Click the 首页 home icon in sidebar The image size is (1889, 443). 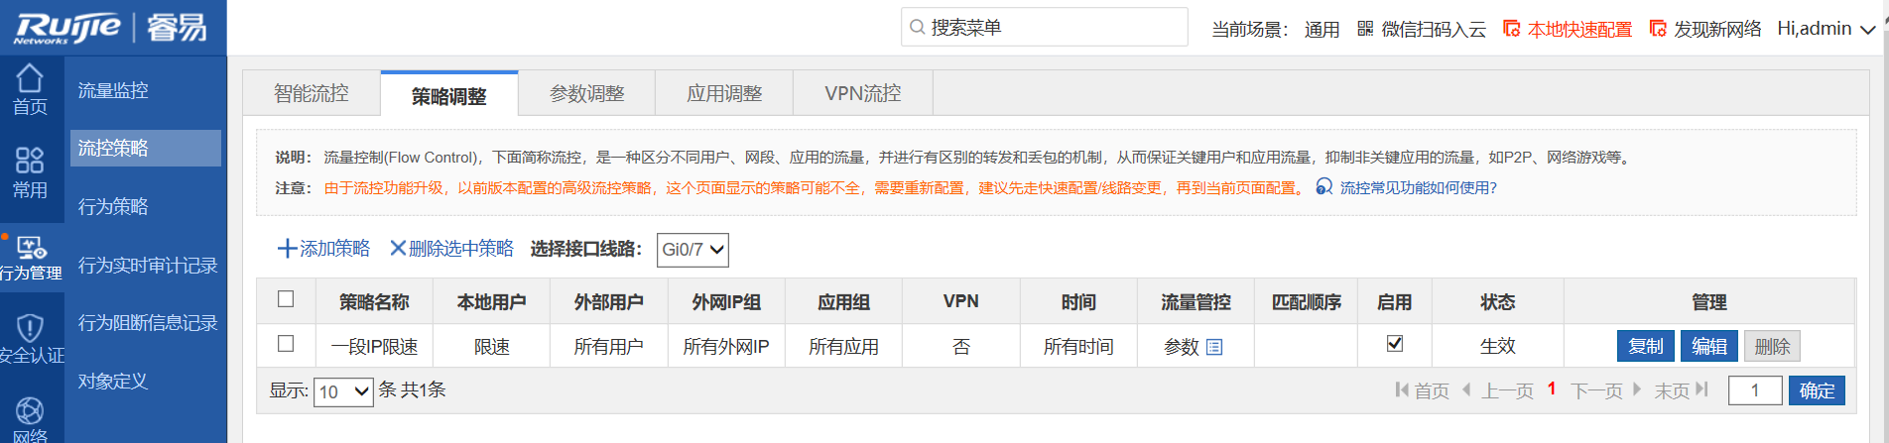click(x=30, y=79)
